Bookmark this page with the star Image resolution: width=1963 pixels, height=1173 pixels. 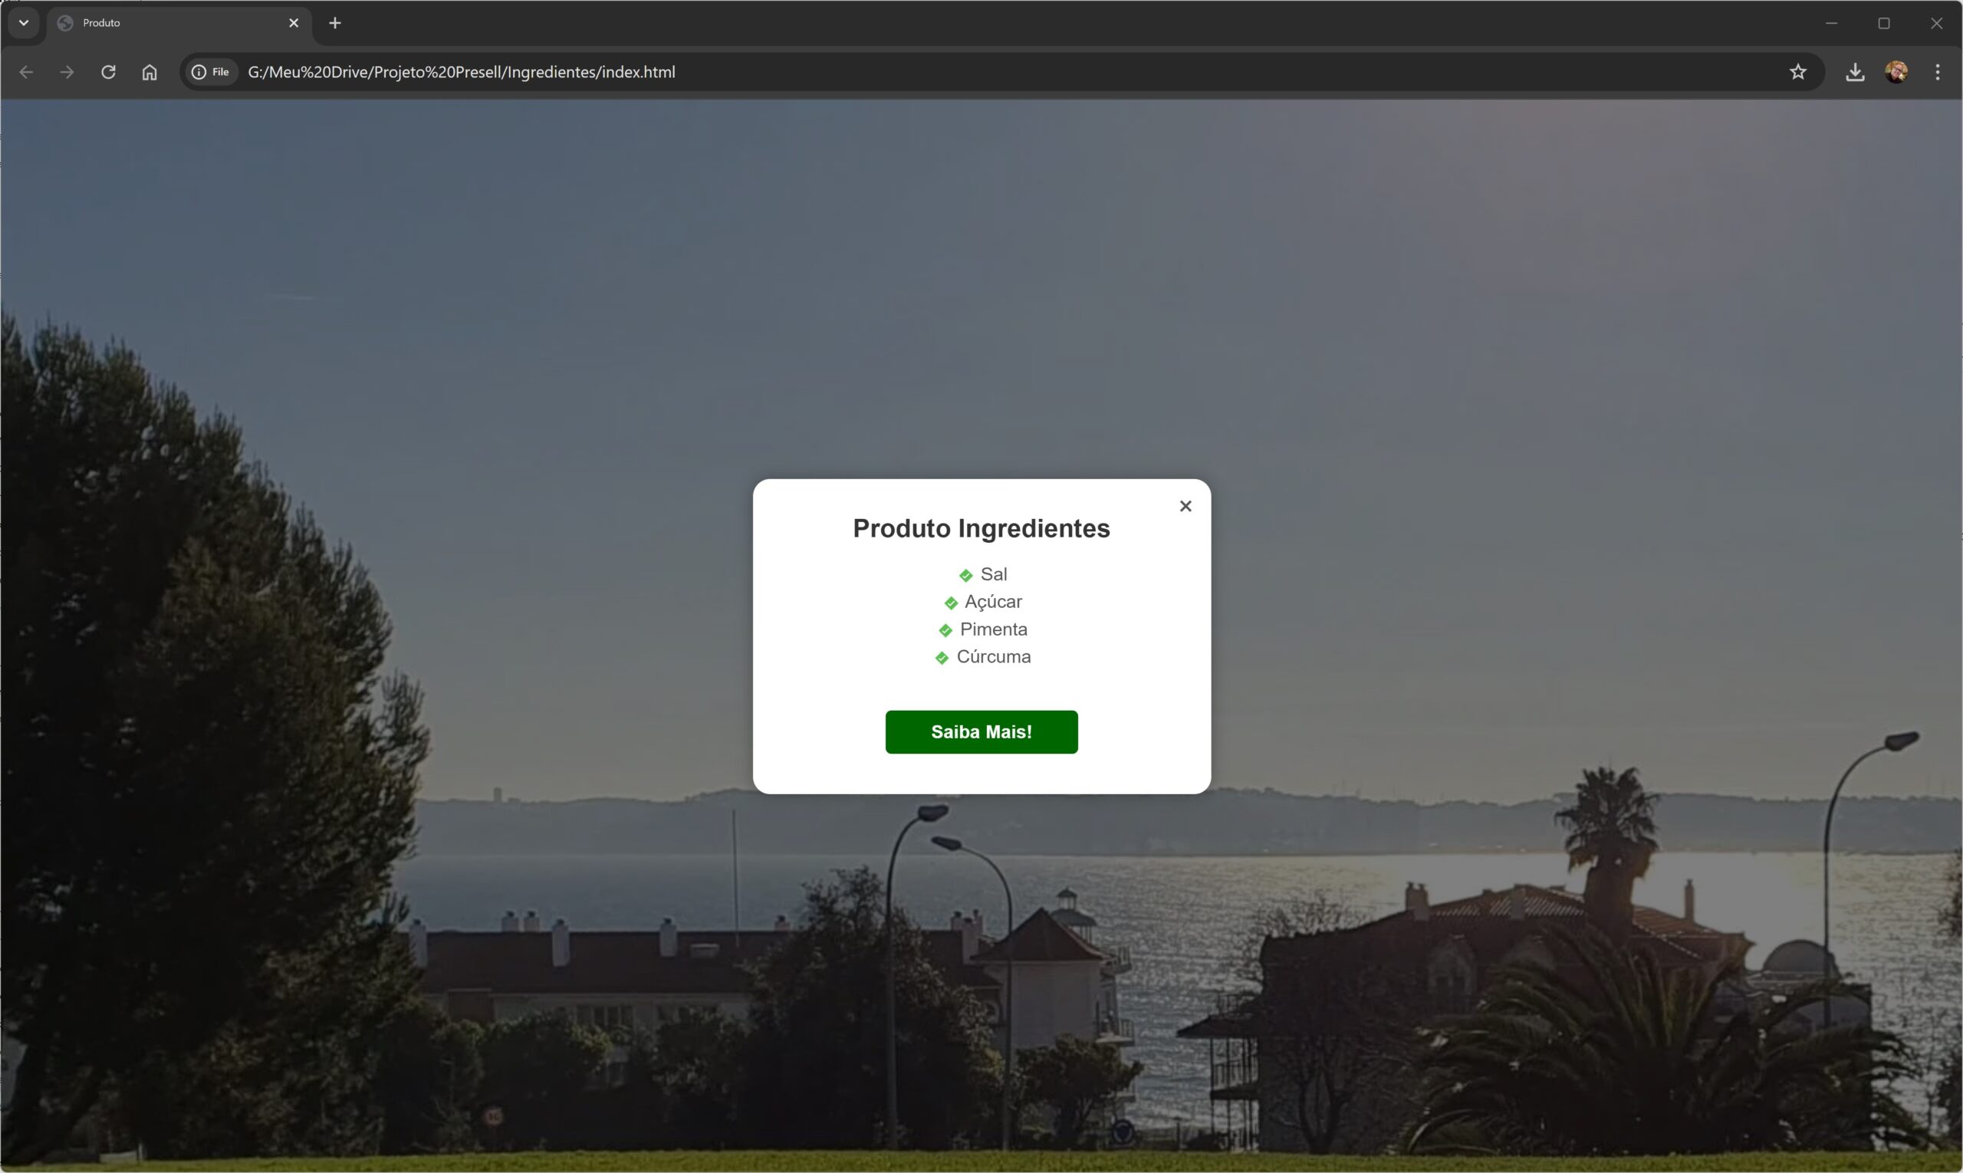pos(1798,72)
